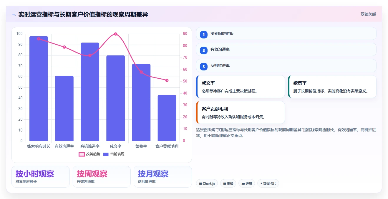Click the 商机推进率 bar in chart
This screenshot has height=199, width=388.
click(90, 92)
